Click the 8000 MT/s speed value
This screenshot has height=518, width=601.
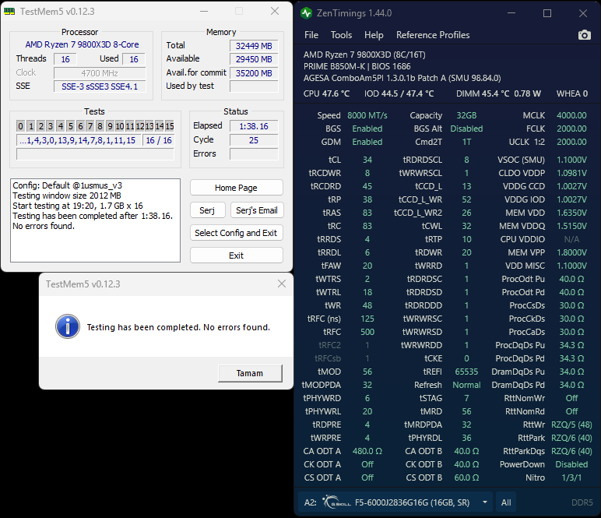[x=367, y=115]
